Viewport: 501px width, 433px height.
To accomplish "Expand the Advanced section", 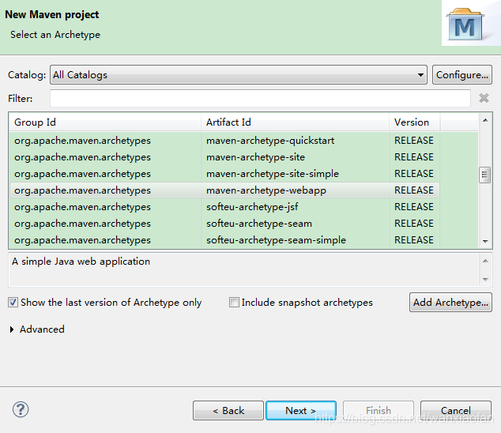I will coord(12,329).
